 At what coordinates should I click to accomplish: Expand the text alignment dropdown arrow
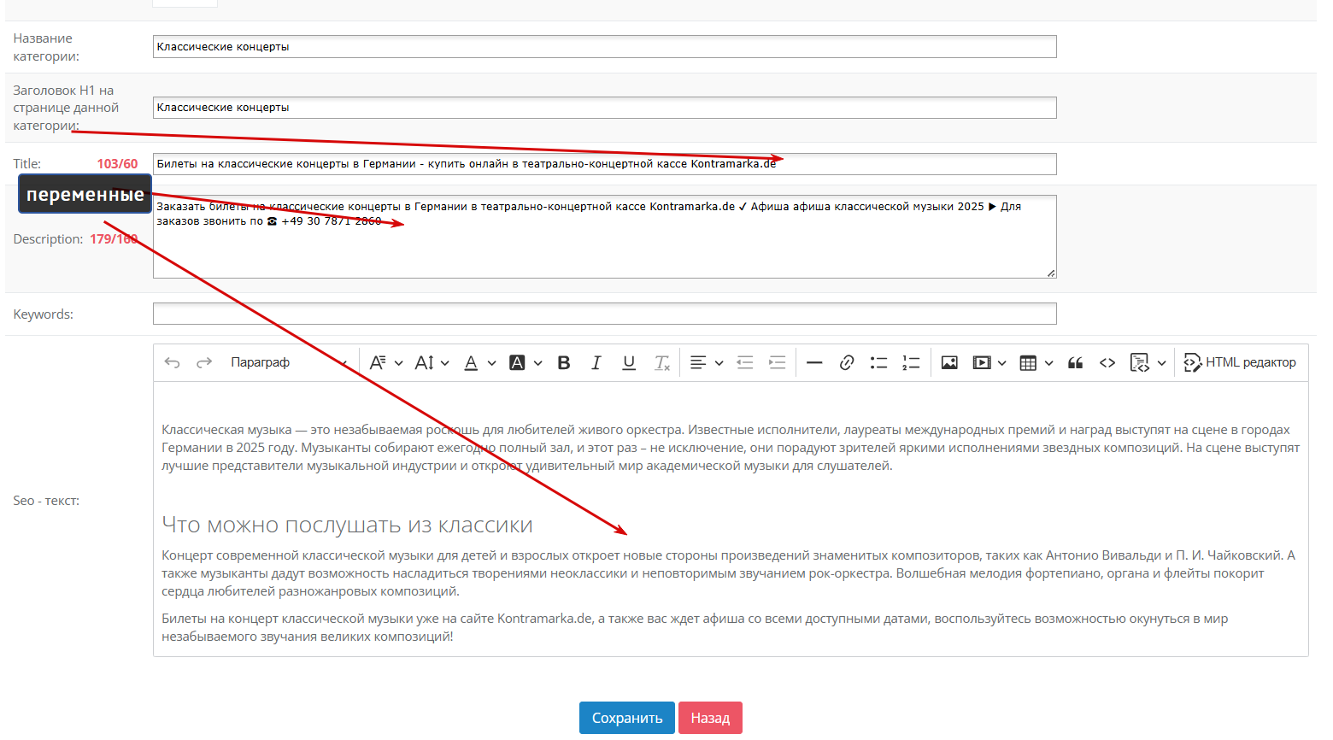coord(719,363)
